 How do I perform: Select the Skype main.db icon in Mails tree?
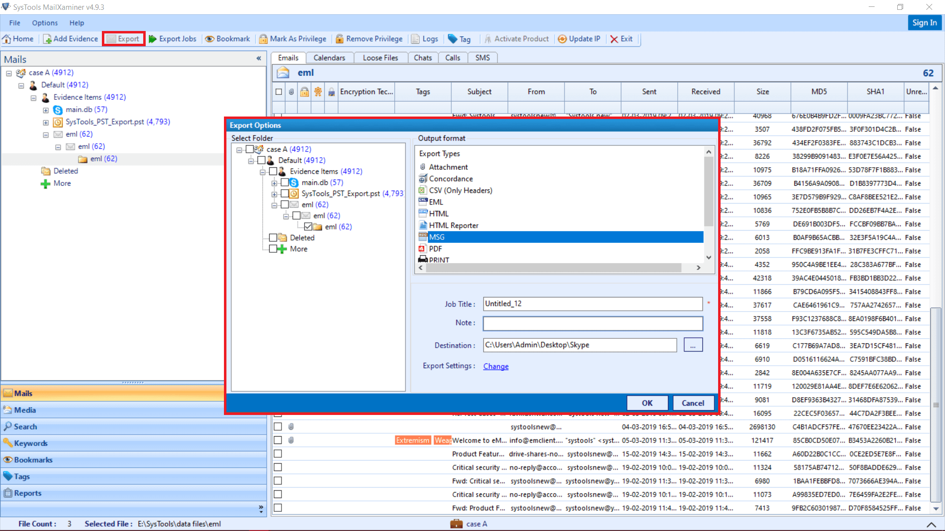[x=58, y=110]
